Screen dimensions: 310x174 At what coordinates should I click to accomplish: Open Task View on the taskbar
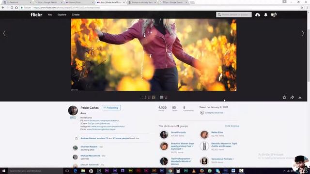click(x=67, y=171)
